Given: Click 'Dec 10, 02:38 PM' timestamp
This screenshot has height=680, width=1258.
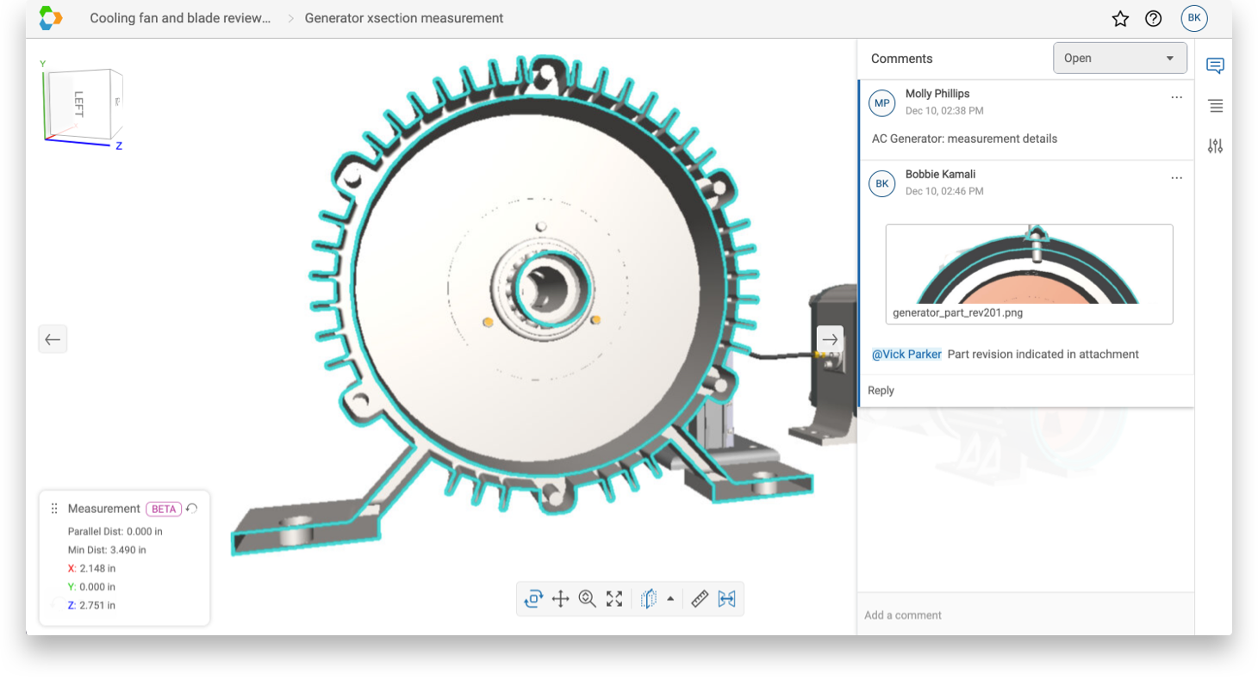Looking at the screenshot, I should 944,111.
